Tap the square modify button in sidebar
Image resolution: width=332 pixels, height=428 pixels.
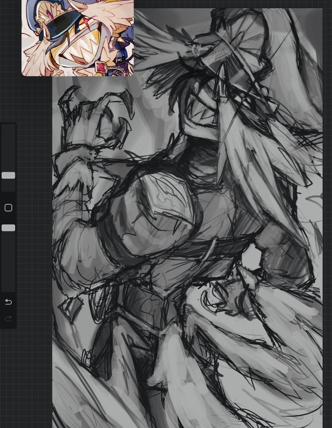click(8, 208)
